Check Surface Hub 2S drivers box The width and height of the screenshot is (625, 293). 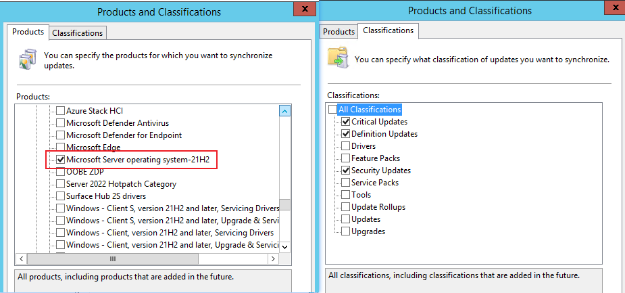(60, 196)
